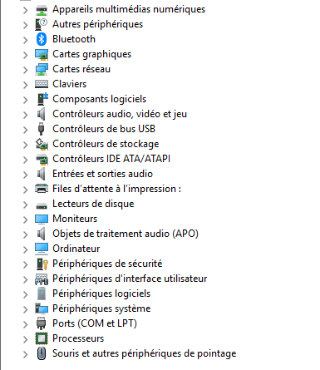
Task: Click the printer icon for Files d'attente à l'impression
Action: (42, 189)
